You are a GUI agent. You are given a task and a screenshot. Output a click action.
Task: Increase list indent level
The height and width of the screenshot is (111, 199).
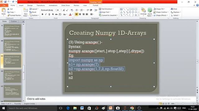(91, 10)
